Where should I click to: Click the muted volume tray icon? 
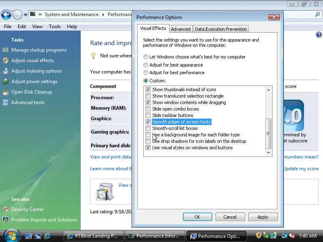click(292, 236)
